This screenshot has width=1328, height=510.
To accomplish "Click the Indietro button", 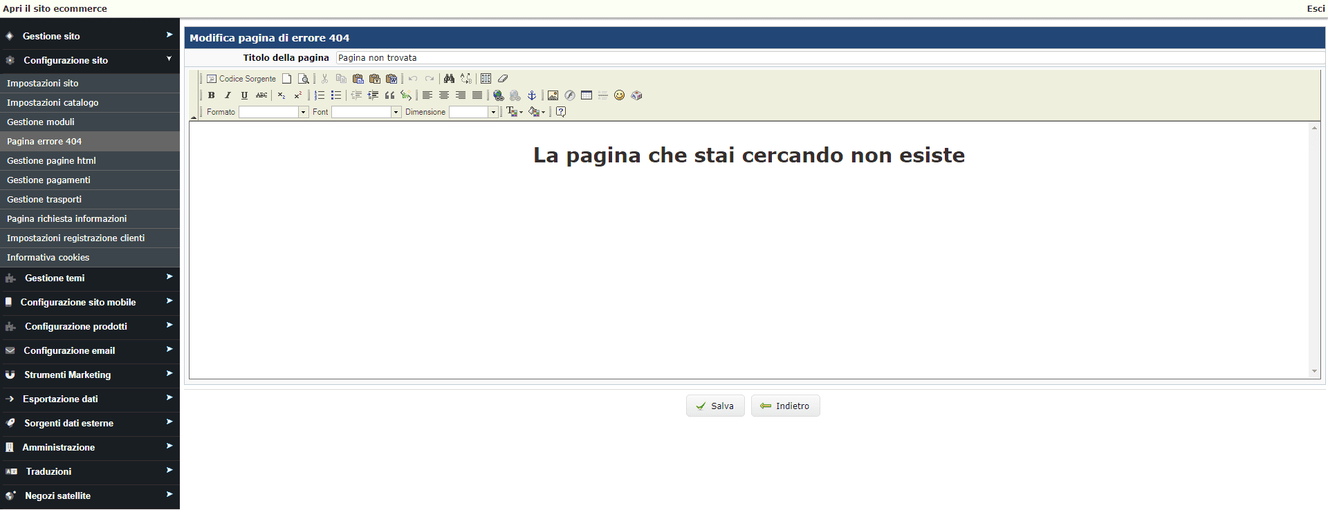I will tap(786, 406).
